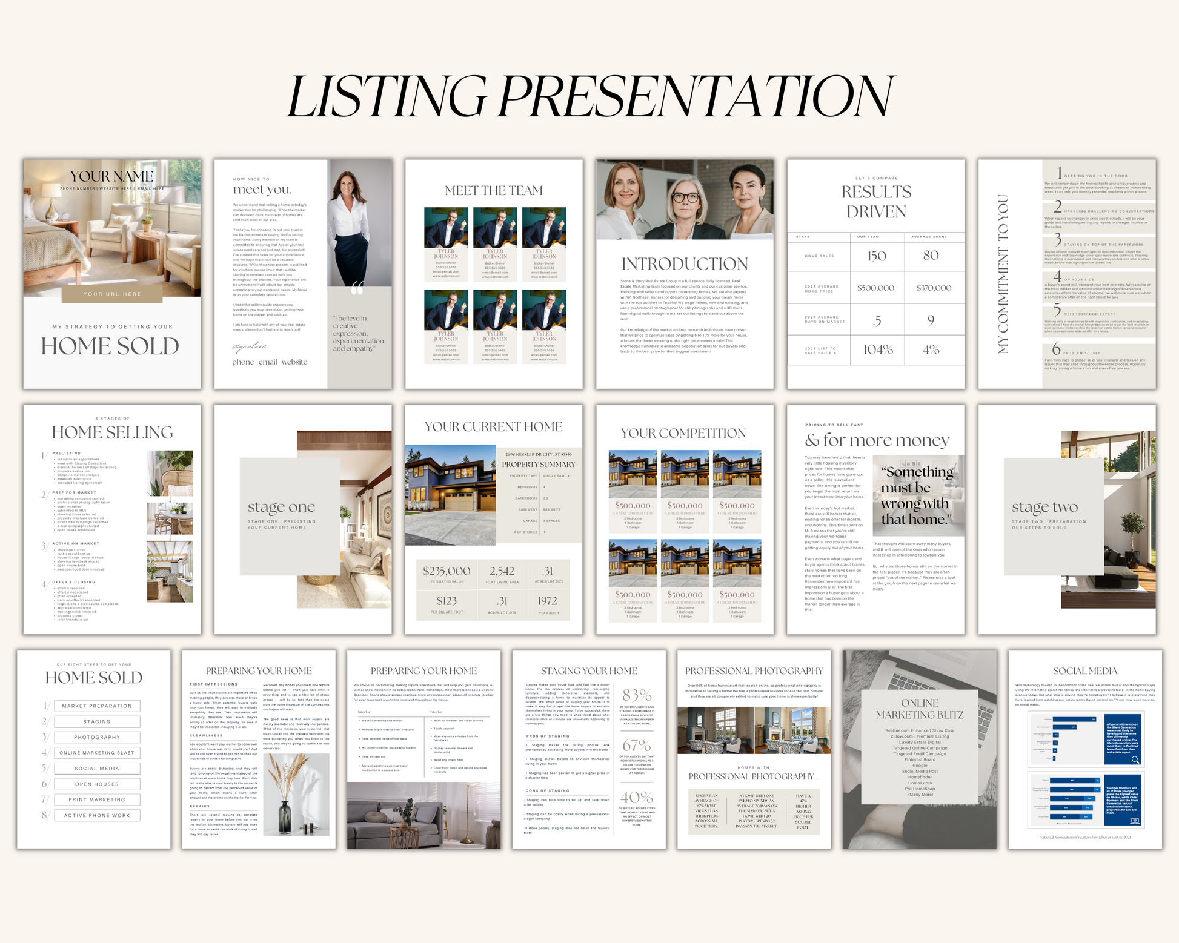1179x943 pixels.
Task: Click the $235,000 estimated value box
Action: pyautogui.click(x=447, y=574)
